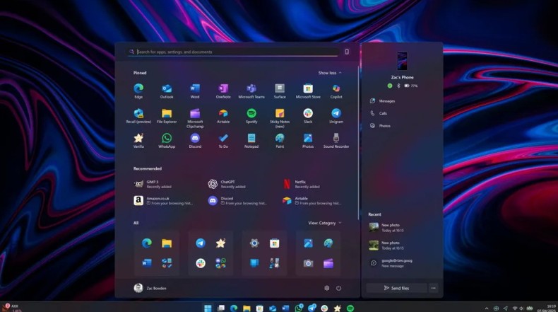This screenshot has width=558, height=312.
Task: Click the Send files button
Action: coord(396,288)
